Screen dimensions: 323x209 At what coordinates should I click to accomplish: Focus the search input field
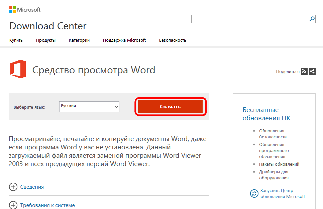(249, 19)
